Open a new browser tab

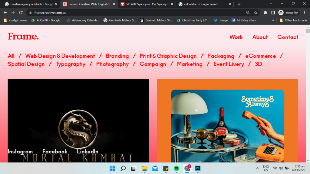(x=239, y=4)
